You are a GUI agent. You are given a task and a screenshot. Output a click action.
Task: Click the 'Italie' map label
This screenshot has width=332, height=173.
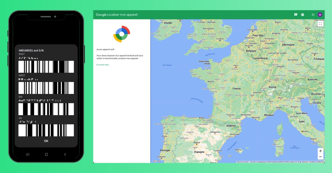pos(301,121)
